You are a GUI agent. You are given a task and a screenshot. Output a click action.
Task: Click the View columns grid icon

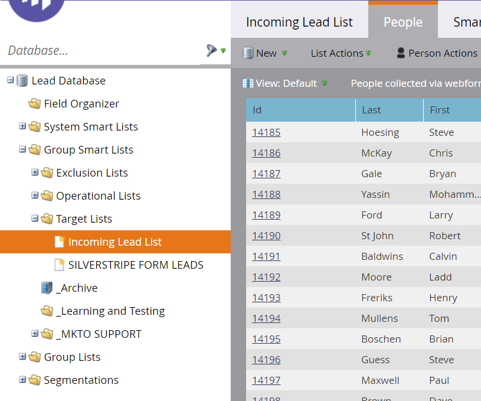coord(248,83)
